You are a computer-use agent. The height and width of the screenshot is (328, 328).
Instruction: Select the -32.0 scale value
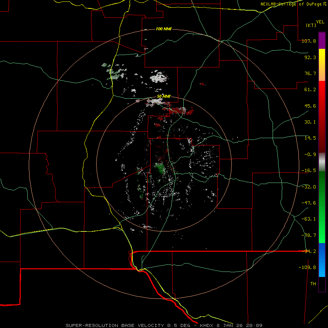(309, 187)
